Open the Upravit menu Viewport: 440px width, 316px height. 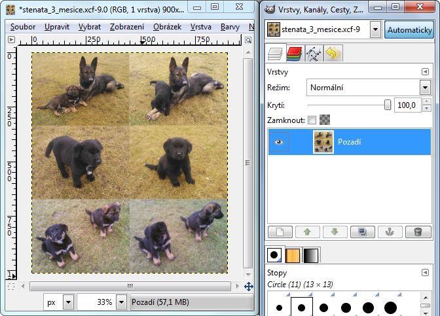(x=57, y=27)
